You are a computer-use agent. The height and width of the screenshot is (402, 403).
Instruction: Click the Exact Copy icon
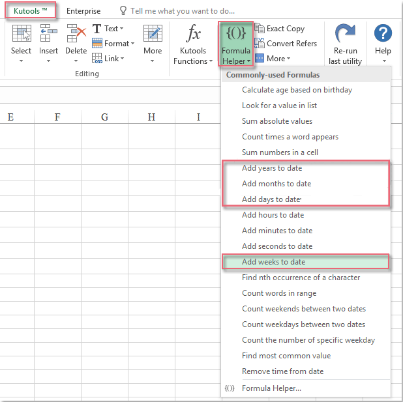click(260, 28)
